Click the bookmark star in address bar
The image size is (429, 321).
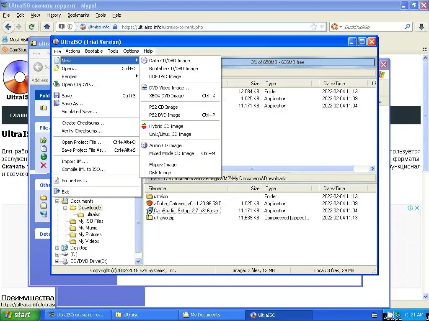pos(313,27)
